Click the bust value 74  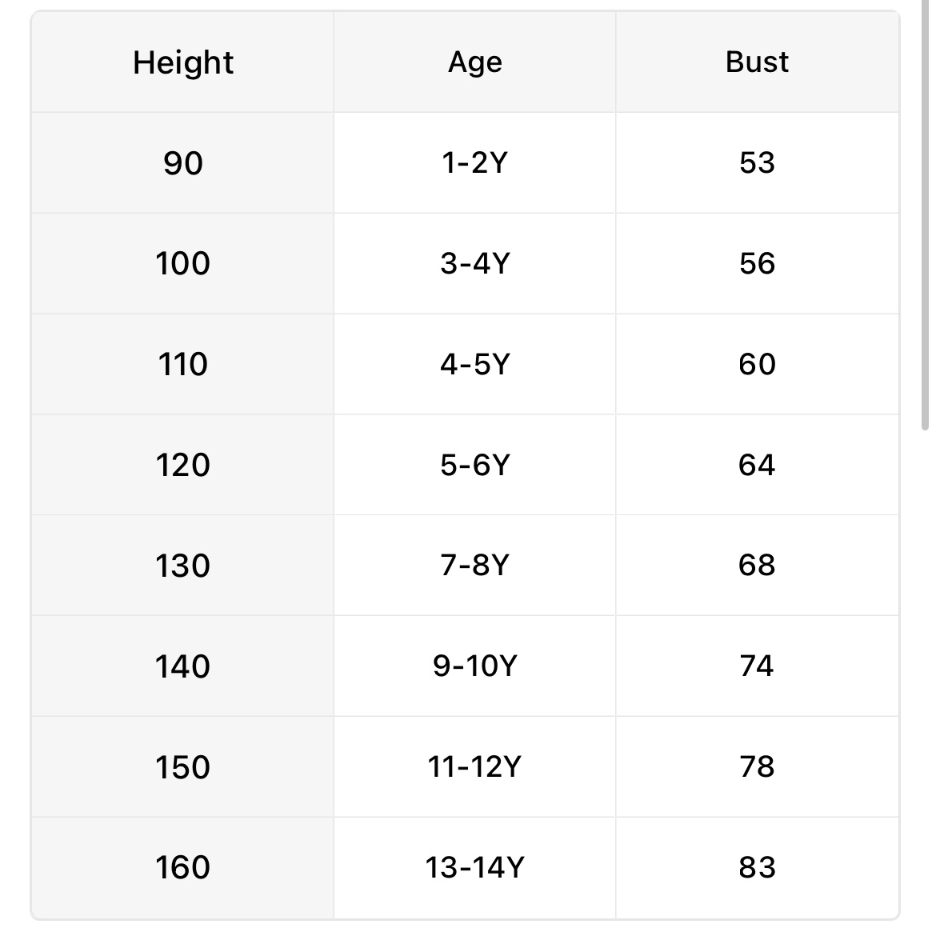click(757, 666)
